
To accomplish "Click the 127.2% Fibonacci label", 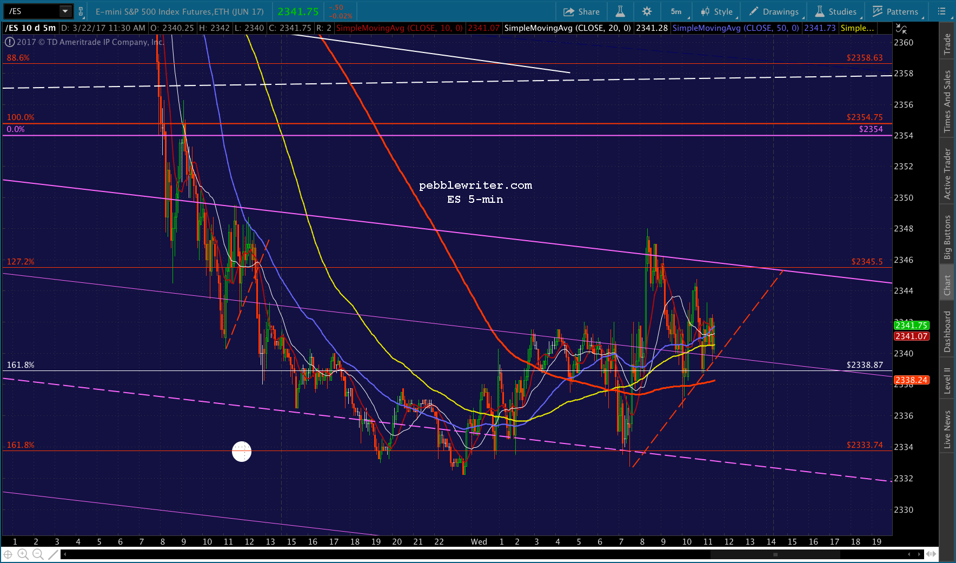I will pyautogui.click(x=21, y=262).
